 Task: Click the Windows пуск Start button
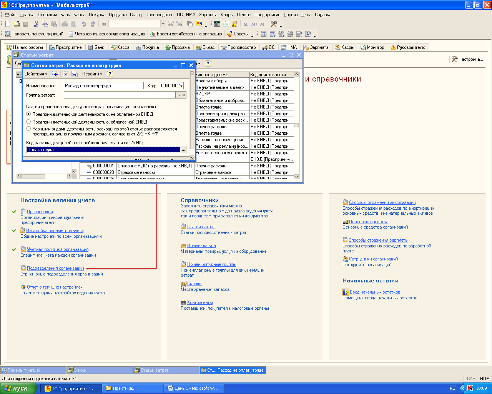tap(18, 388)
